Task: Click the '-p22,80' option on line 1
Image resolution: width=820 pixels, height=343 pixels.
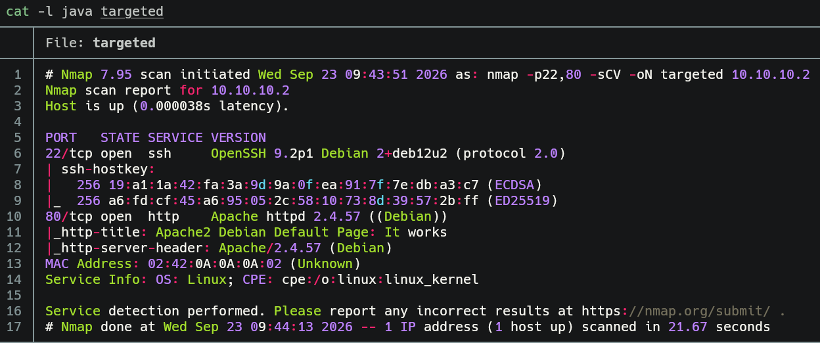Action: [x=554, y=74]
